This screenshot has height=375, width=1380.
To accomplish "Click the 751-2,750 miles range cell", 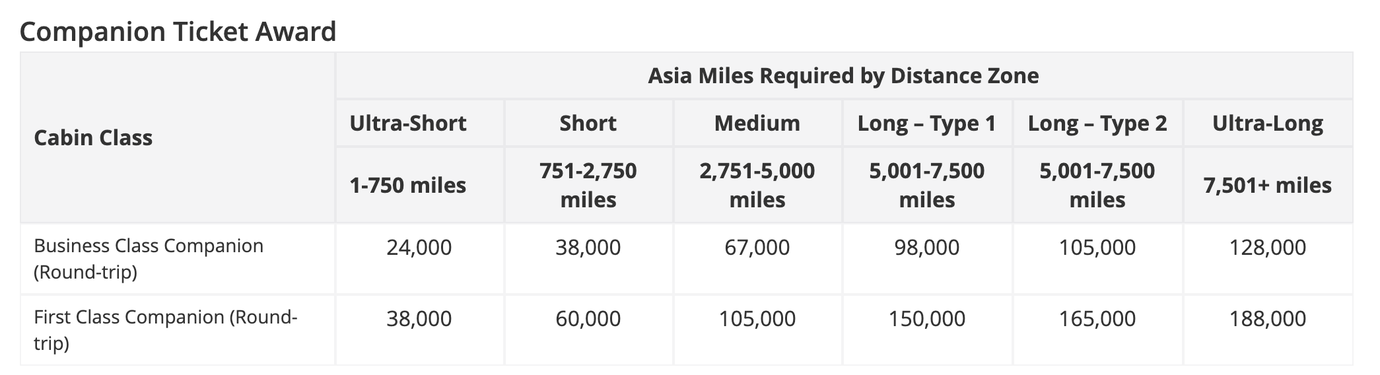I will coord(588,185).
